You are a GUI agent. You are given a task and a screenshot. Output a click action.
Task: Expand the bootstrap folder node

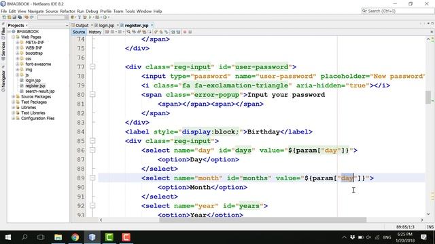17,53
